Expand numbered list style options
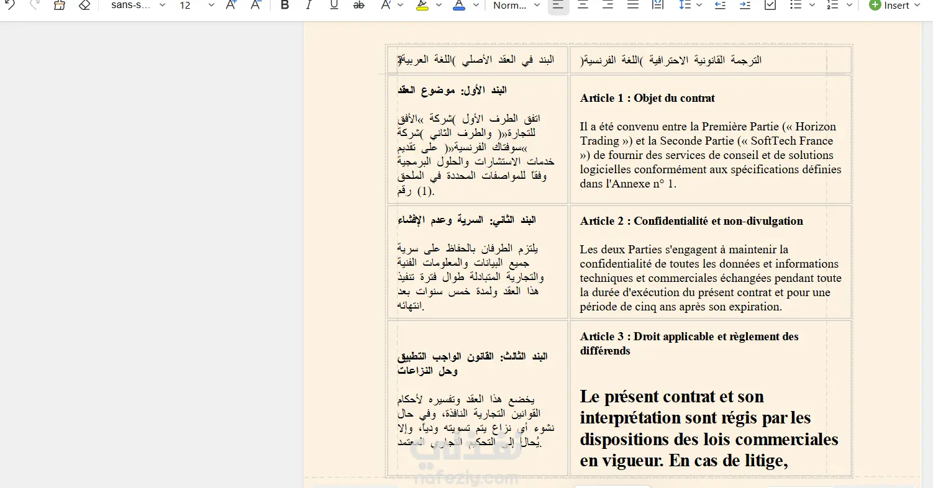This screenshot has height=488, width=933. 850,5
